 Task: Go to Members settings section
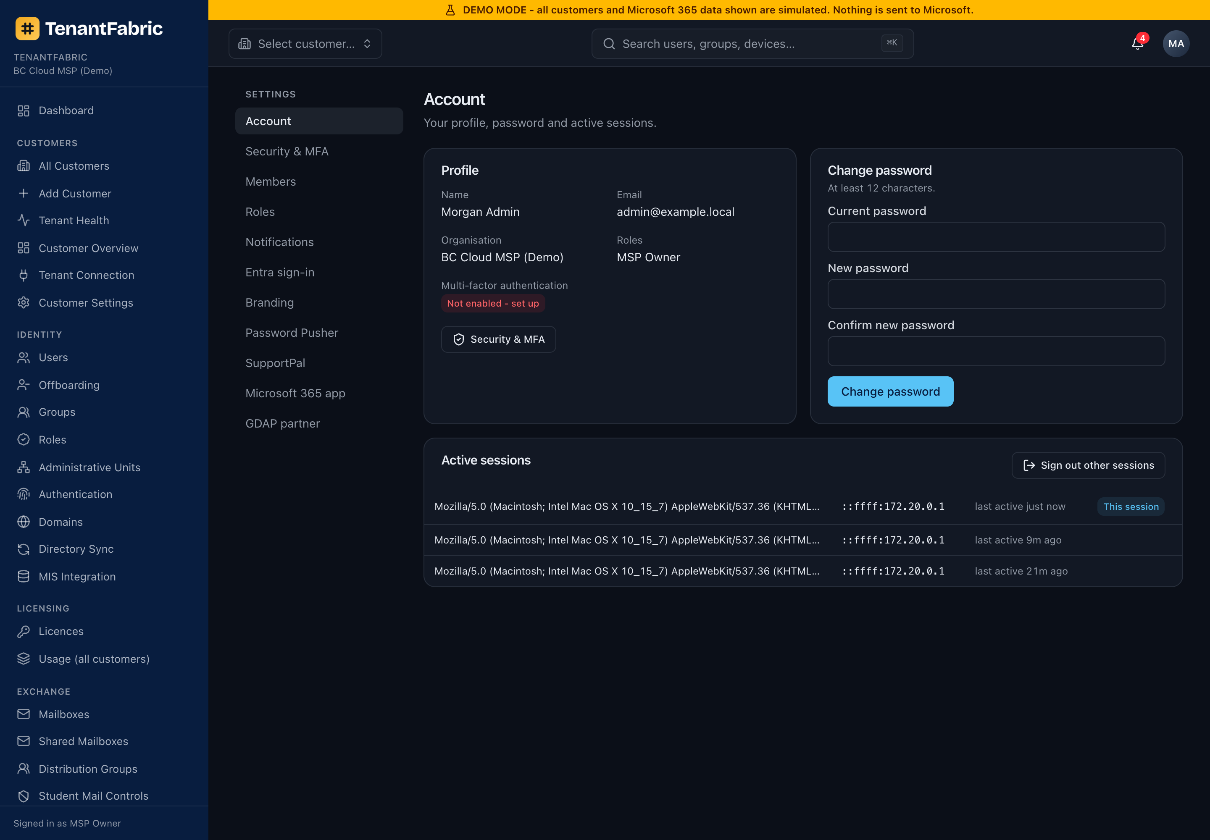[319, 181]
